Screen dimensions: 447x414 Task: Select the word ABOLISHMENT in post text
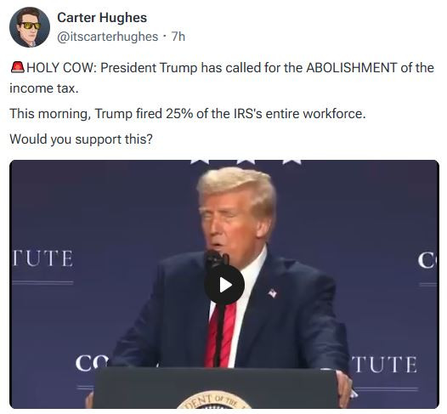[352, 68]
